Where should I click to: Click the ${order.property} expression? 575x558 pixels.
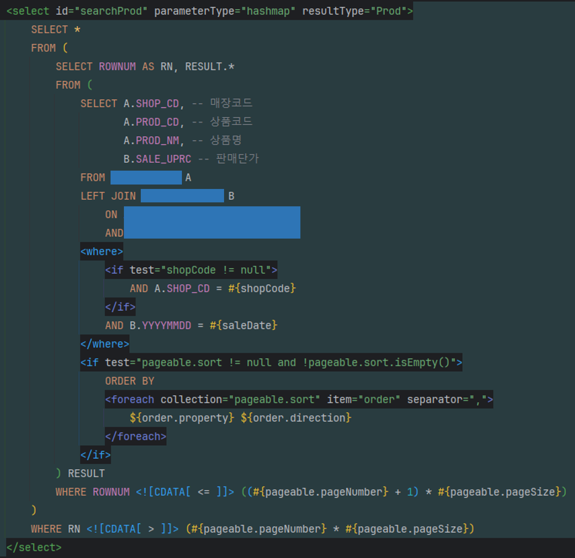pos(181,418)
